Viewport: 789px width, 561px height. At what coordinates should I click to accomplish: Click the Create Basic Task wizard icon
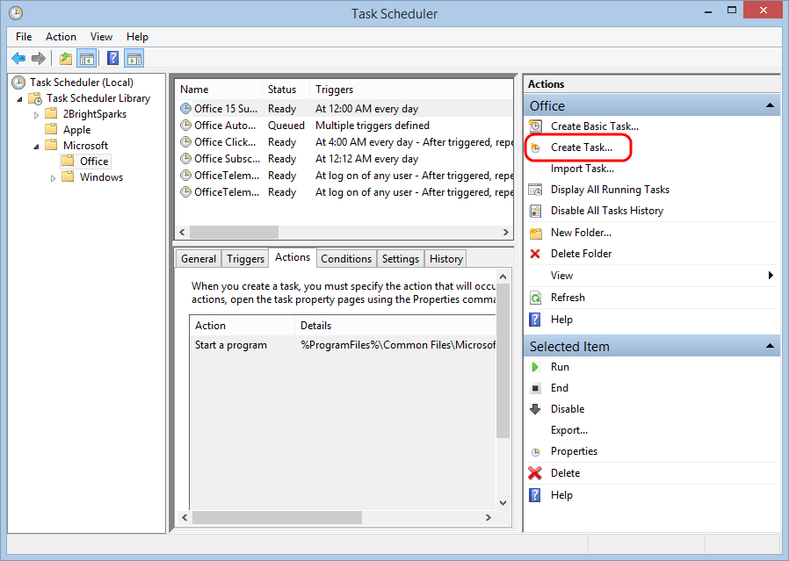coord(535,126)
